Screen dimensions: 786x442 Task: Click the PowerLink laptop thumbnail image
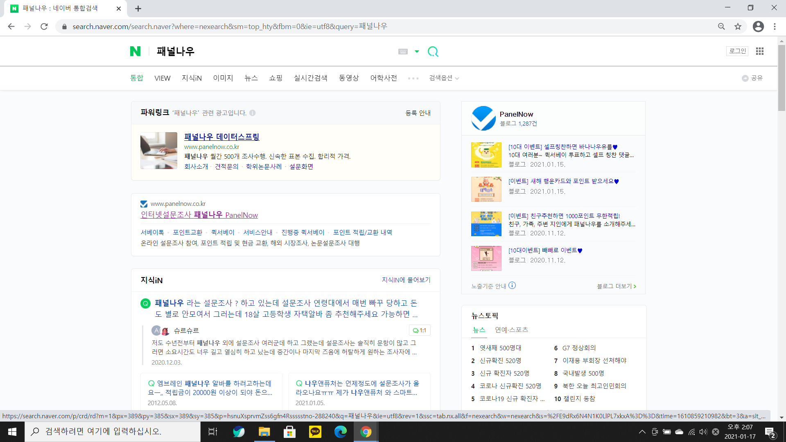pyautogui.click(x=159, y=151)
